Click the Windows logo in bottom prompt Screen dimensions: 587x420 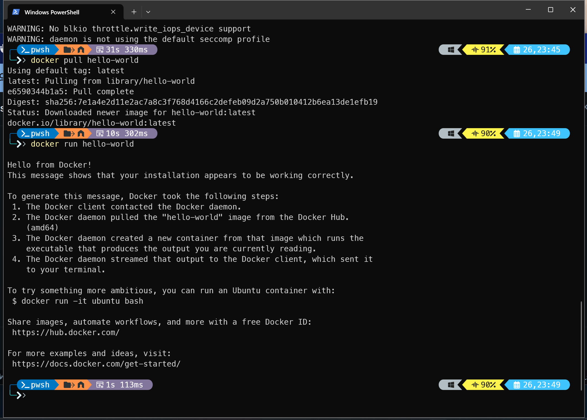(451, 385)
